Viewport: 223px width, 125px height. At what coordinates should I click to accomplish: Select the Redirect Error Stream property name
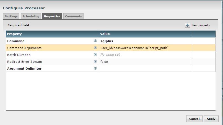(x=25, y=62)
